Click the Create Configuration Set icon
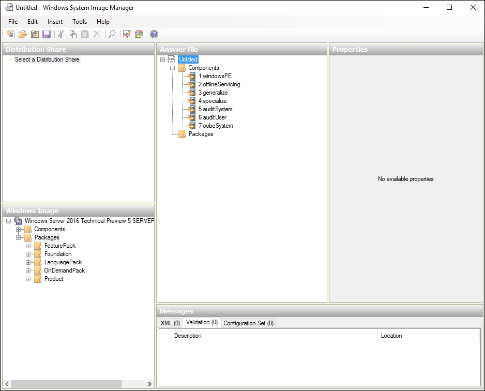The image size is (485, 391). pos(139,34)
